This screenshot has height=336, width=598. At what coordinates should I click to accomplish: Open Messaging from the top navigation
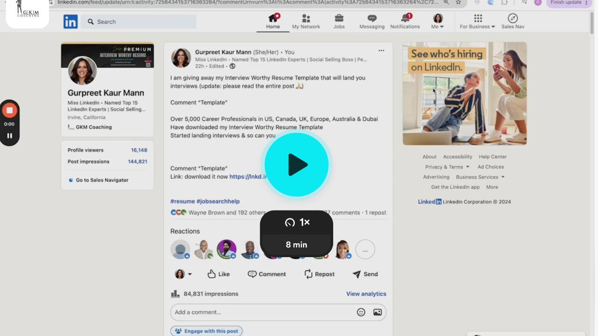point(372,21)
